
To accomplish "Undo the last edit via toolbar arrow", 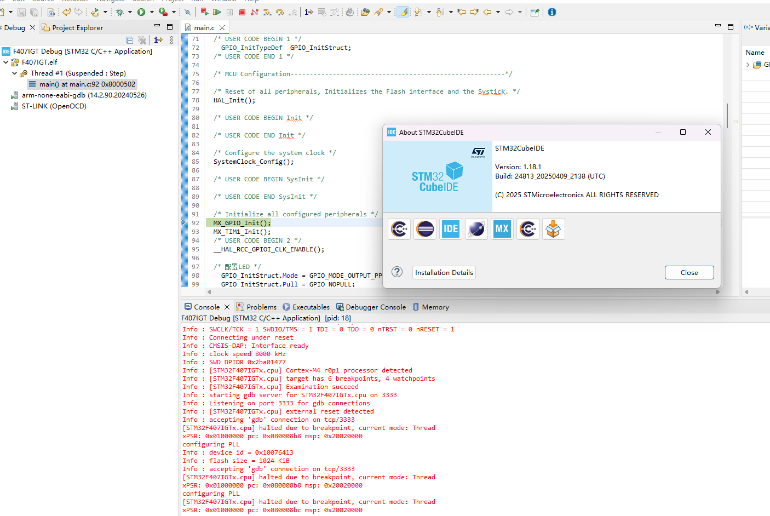I will point(66,12).
